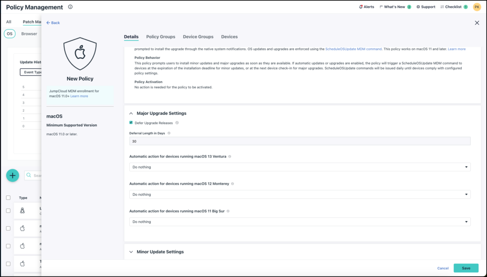Collapse the Major Upgrade Settings section
The width and height of the screenshot is (487, 277).
tap(131, 113)
